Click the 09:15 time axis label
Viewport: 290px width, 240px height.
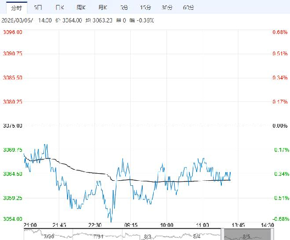pyautogui.click(x=131, y=225)
